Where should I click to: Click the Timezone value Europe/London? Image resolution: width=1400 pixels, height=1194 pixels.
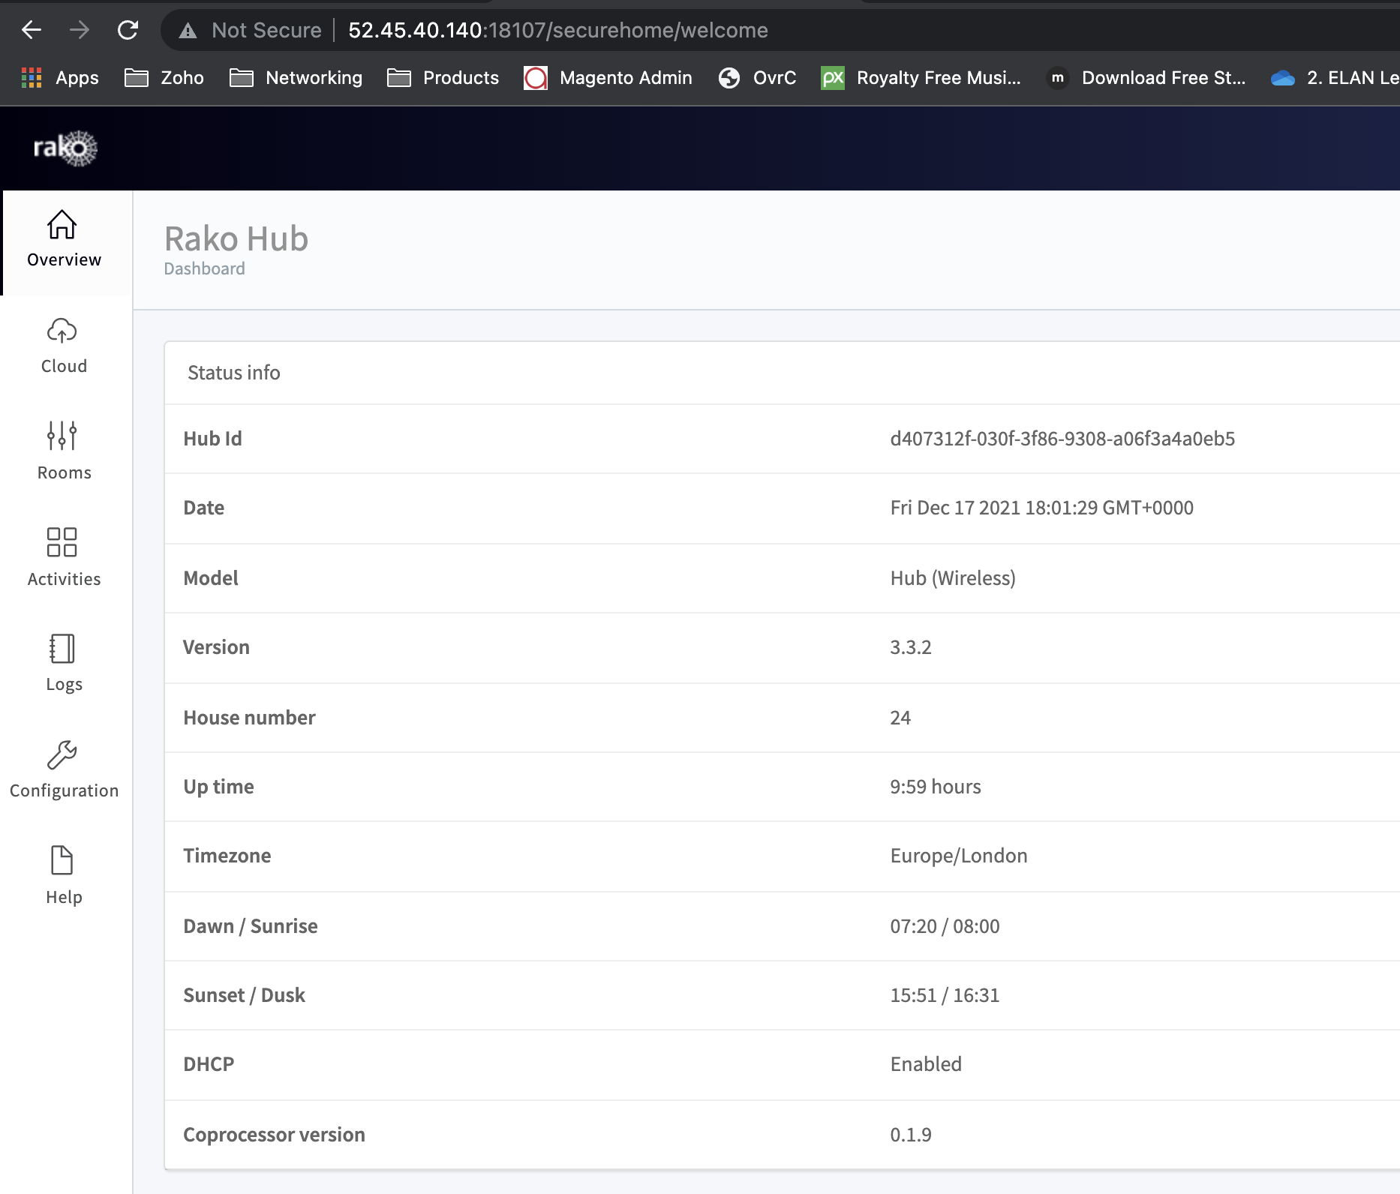click(959, 856)
